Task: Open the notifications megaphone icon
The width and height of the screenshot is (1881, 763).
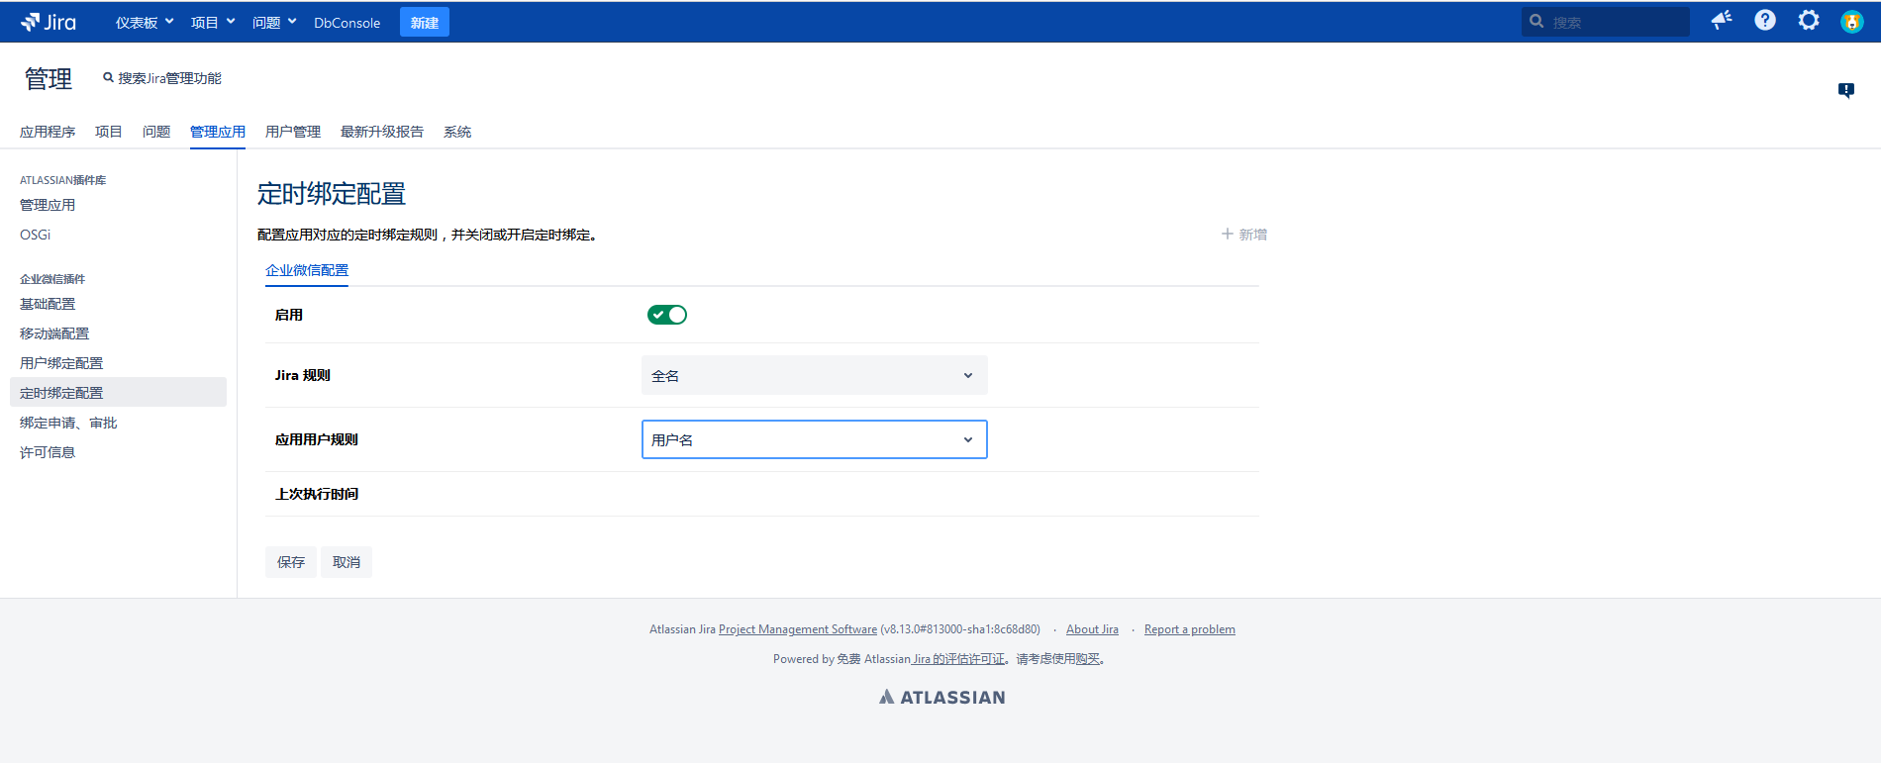Action: pos(1722,21)
